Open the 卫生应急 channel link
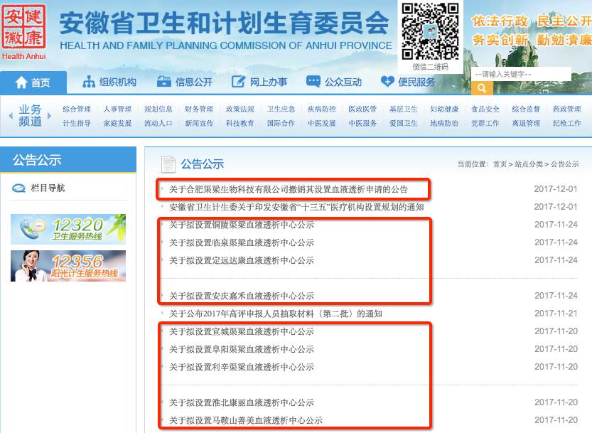This screenshot has width=592, height=433. click(281, 109)
